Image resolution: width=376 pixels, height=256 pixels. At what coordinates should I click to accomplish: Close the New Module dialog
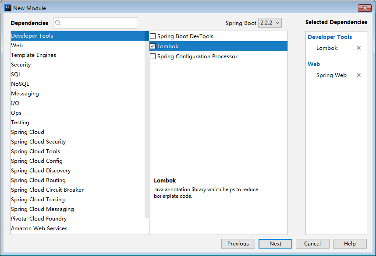[x=365, y=8]
